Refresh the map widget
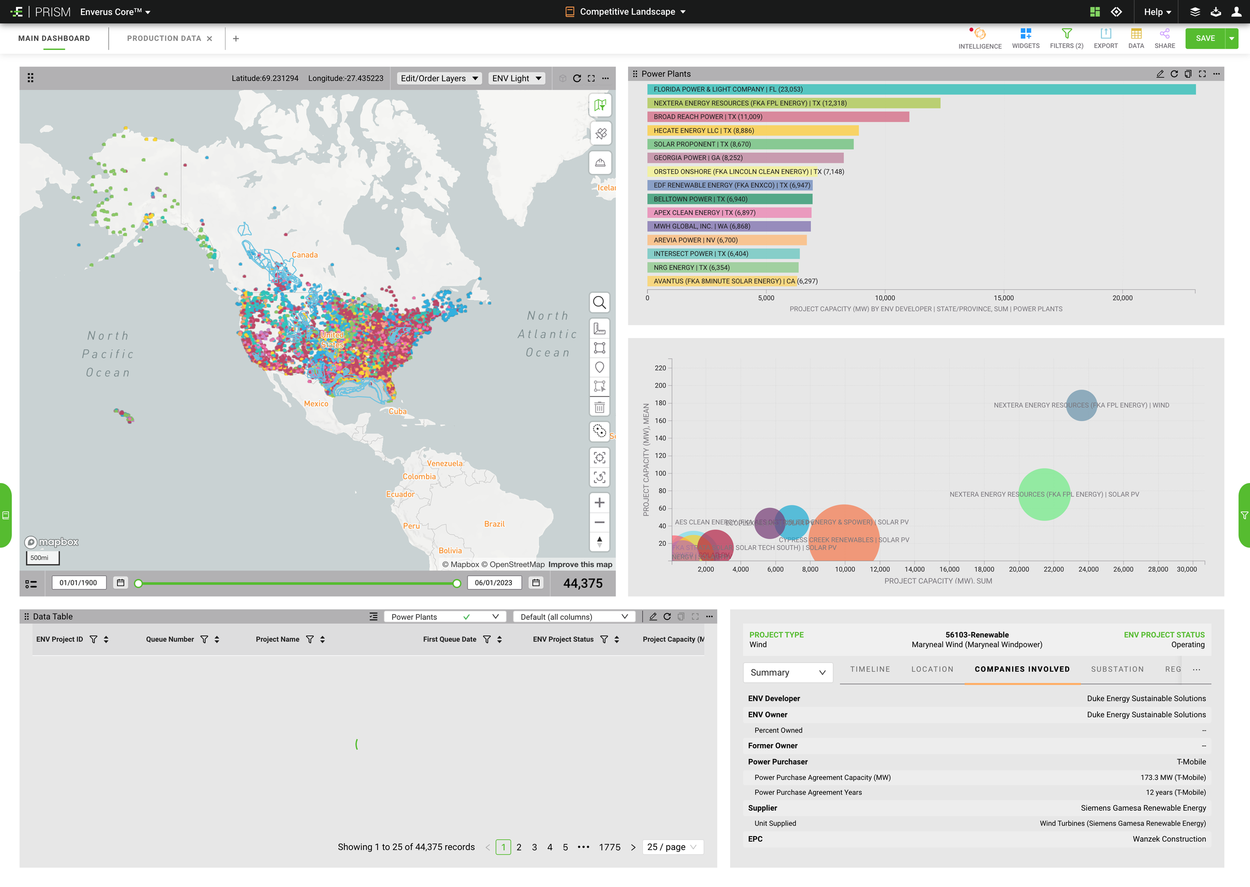1250x887 pixels. 576,78
